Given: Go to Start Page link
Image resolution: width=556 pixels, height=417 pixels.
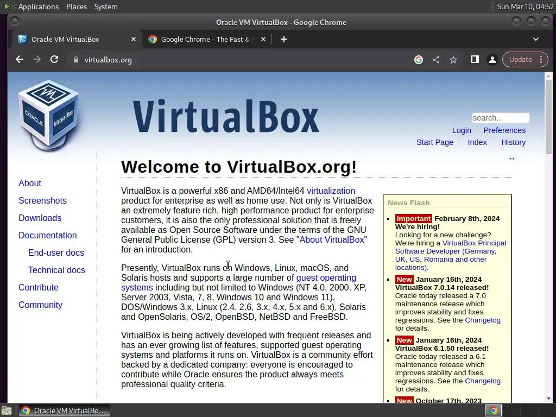Looking at the screenshot, I should 435,143.
